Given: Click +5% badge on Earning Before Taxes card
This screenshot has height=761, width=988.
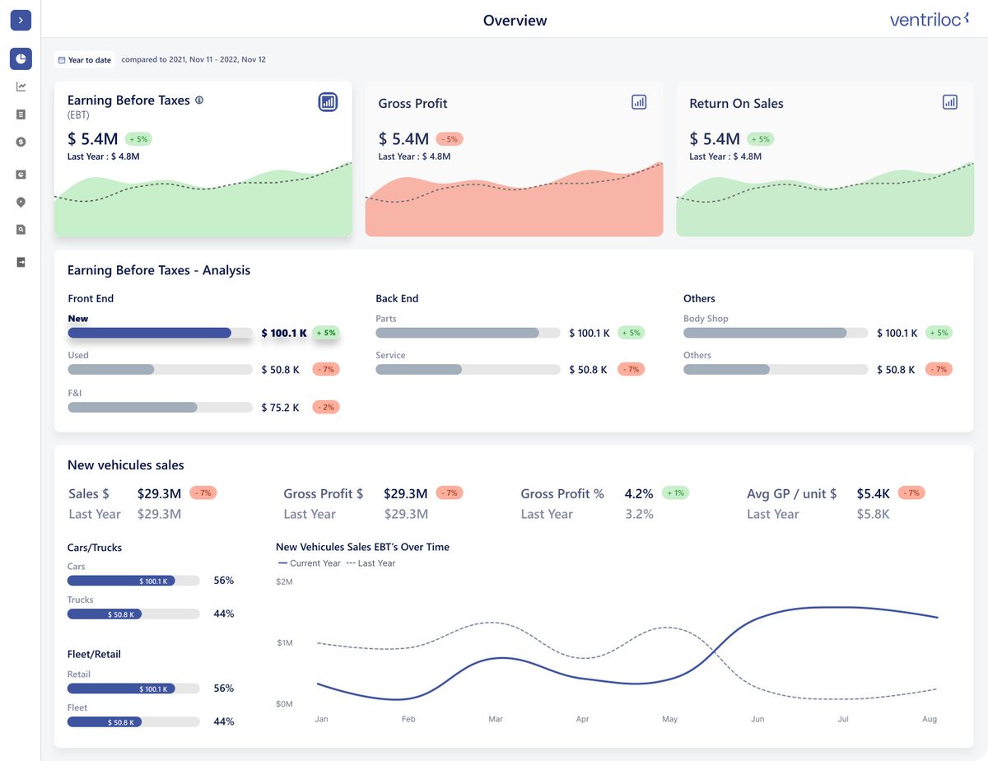Looking at the screenshot, I should click(137, 139).
